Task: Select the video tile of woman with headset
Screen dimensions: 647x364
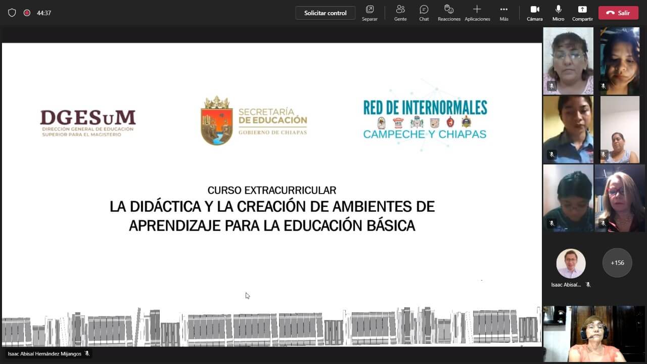Action: (x=594, y=334)
